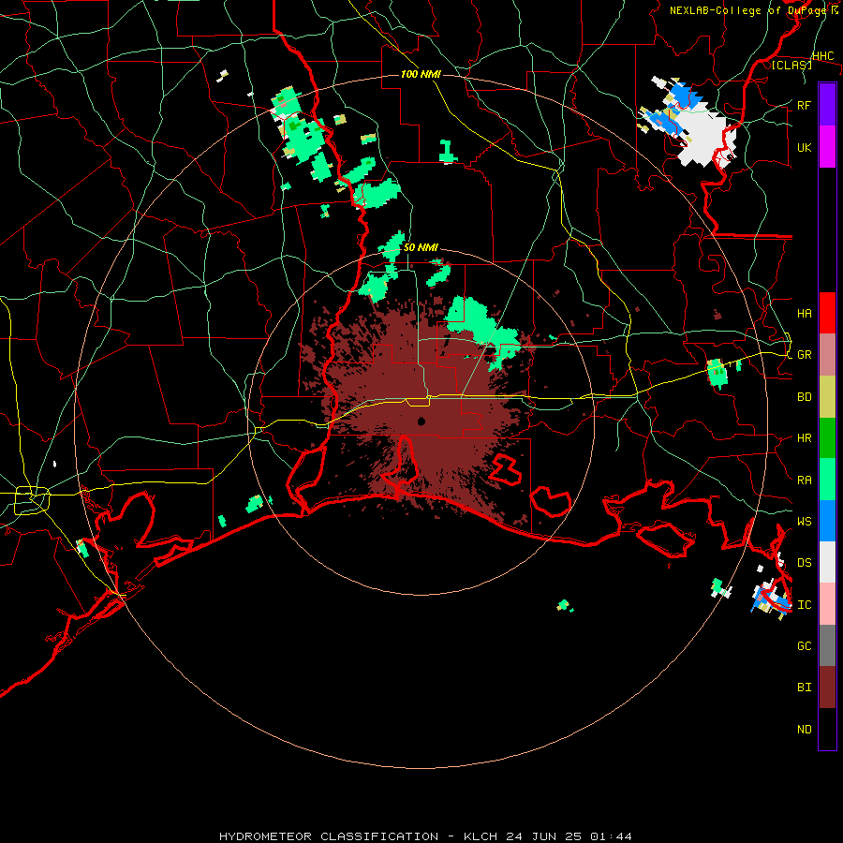Click the BI legend label
The width and height of the screenshot is (843, 843).
tap(804, 688)
